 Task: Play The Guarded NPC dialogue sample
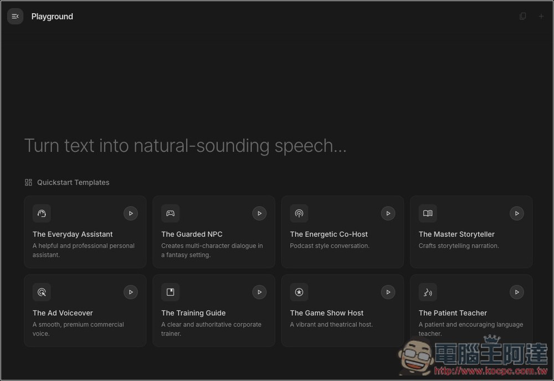(x=259, y=213)
